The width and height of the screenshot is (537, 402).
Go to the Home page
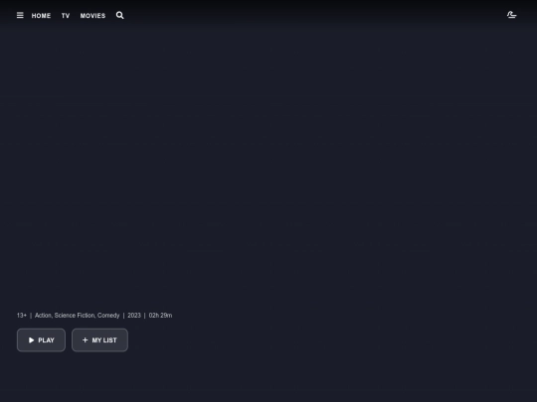point(41,16)
